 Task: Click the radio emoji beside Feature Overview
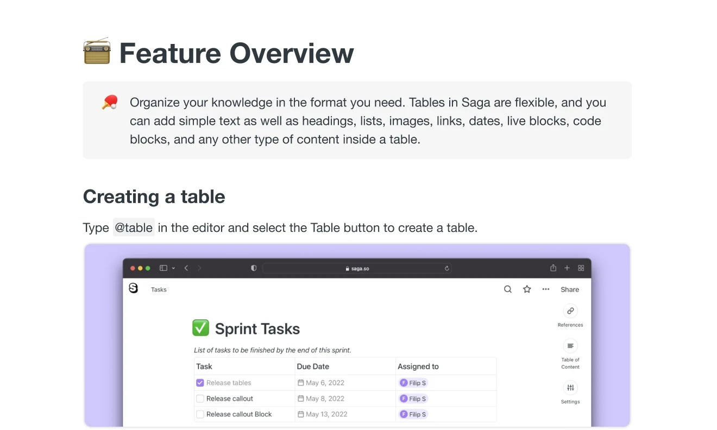pyautogui.click(x=97, y=52)
